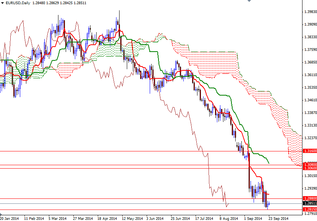The width and height of the screenshot is (317, 221).
Task: Collapse the EURUSD,Daily chart header triangle
Action: (x=3, y=3)
